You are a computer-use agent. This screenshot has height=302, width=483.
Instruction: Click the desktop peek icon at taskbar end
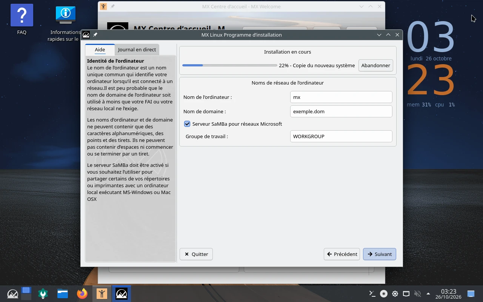click(471, 294)
